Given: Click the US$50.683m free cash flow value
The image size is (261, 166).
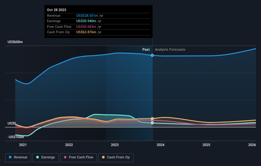Looking at the screenshot, I should click(x=86, y=27).
